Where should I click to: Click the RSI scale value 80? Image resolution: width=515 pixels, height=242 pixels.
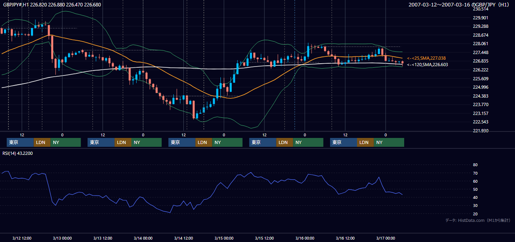pyautogui.click(x=475, y=165)
